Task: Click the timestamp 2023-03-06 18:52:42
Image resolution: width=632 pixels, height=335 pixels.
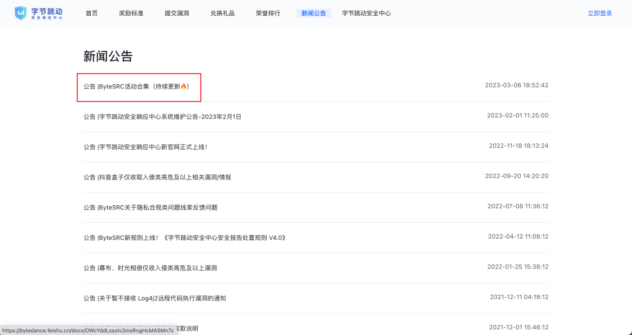Action: [x=517, y=85]
